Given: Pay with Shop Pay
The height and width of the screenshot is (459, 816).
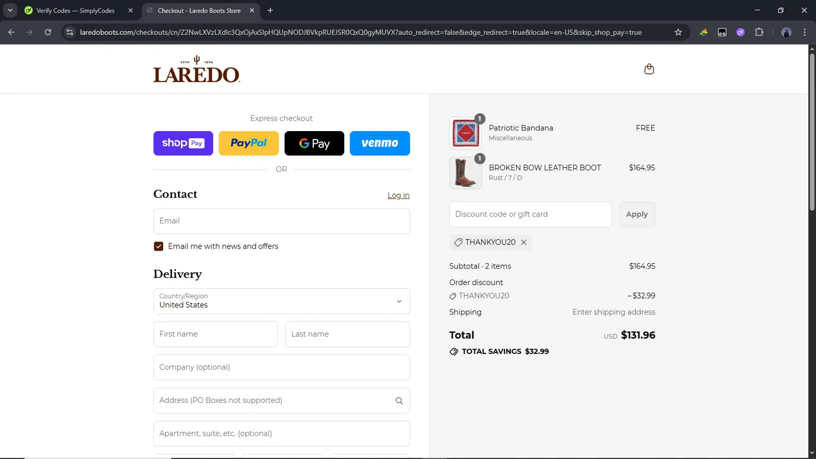Looking at the screenshot, I should (x=183, y=144).
